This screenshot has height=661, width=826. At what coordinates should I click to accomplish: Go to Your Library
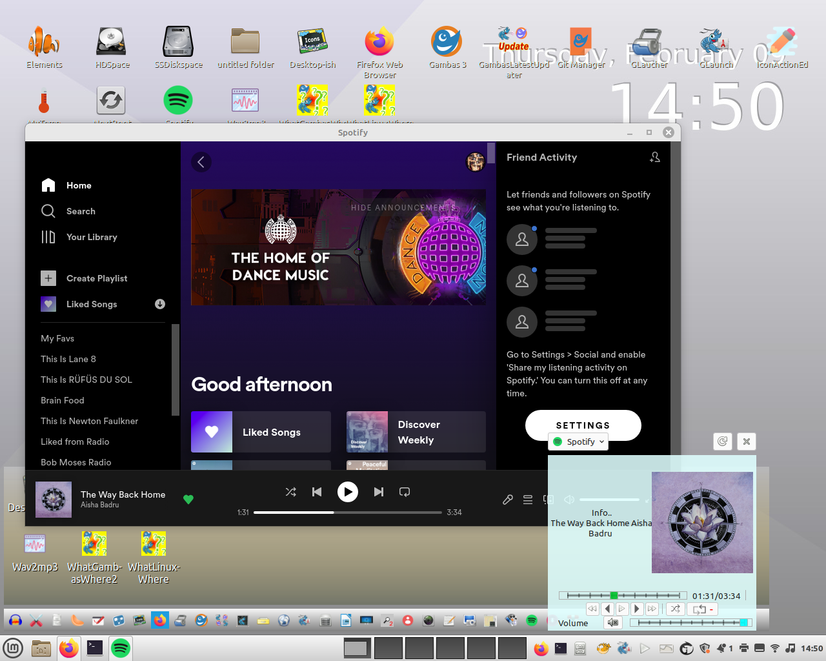92,237
